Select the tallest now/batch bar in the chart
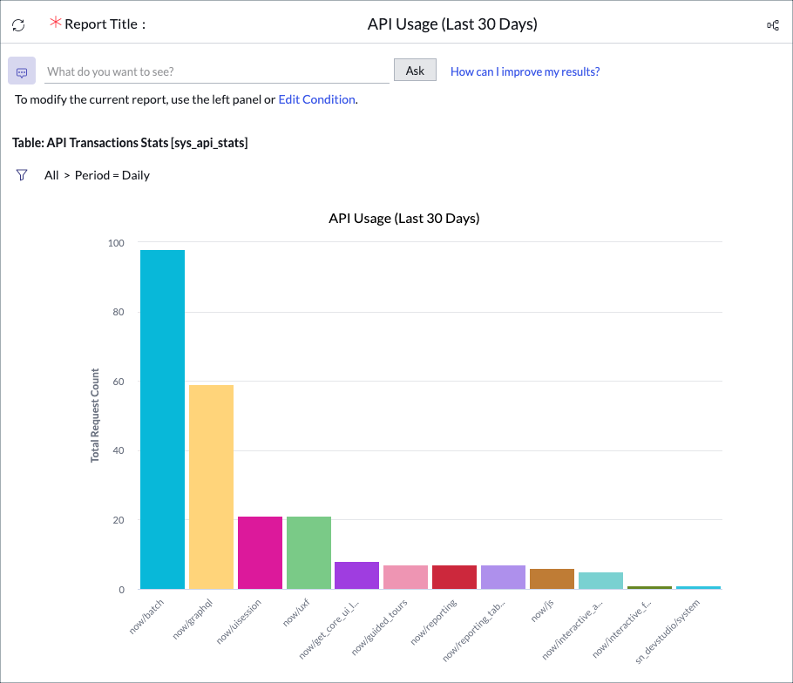Screen dimensions: 793x683 click(162, 418)
